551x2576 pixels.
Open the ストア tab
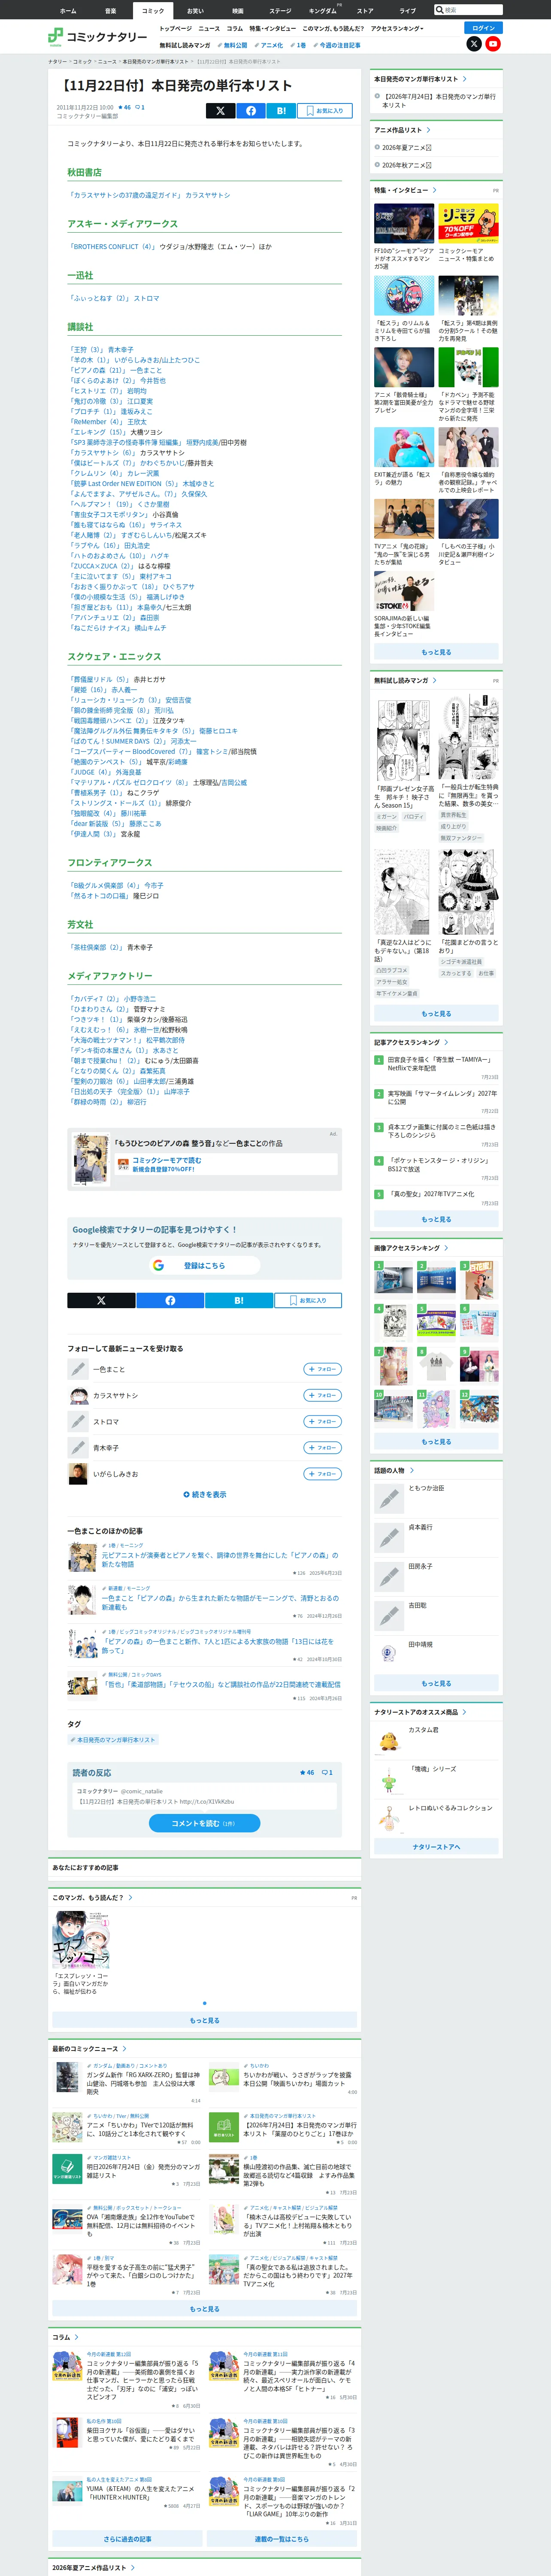pyautogui.click(x=365, y=10)
